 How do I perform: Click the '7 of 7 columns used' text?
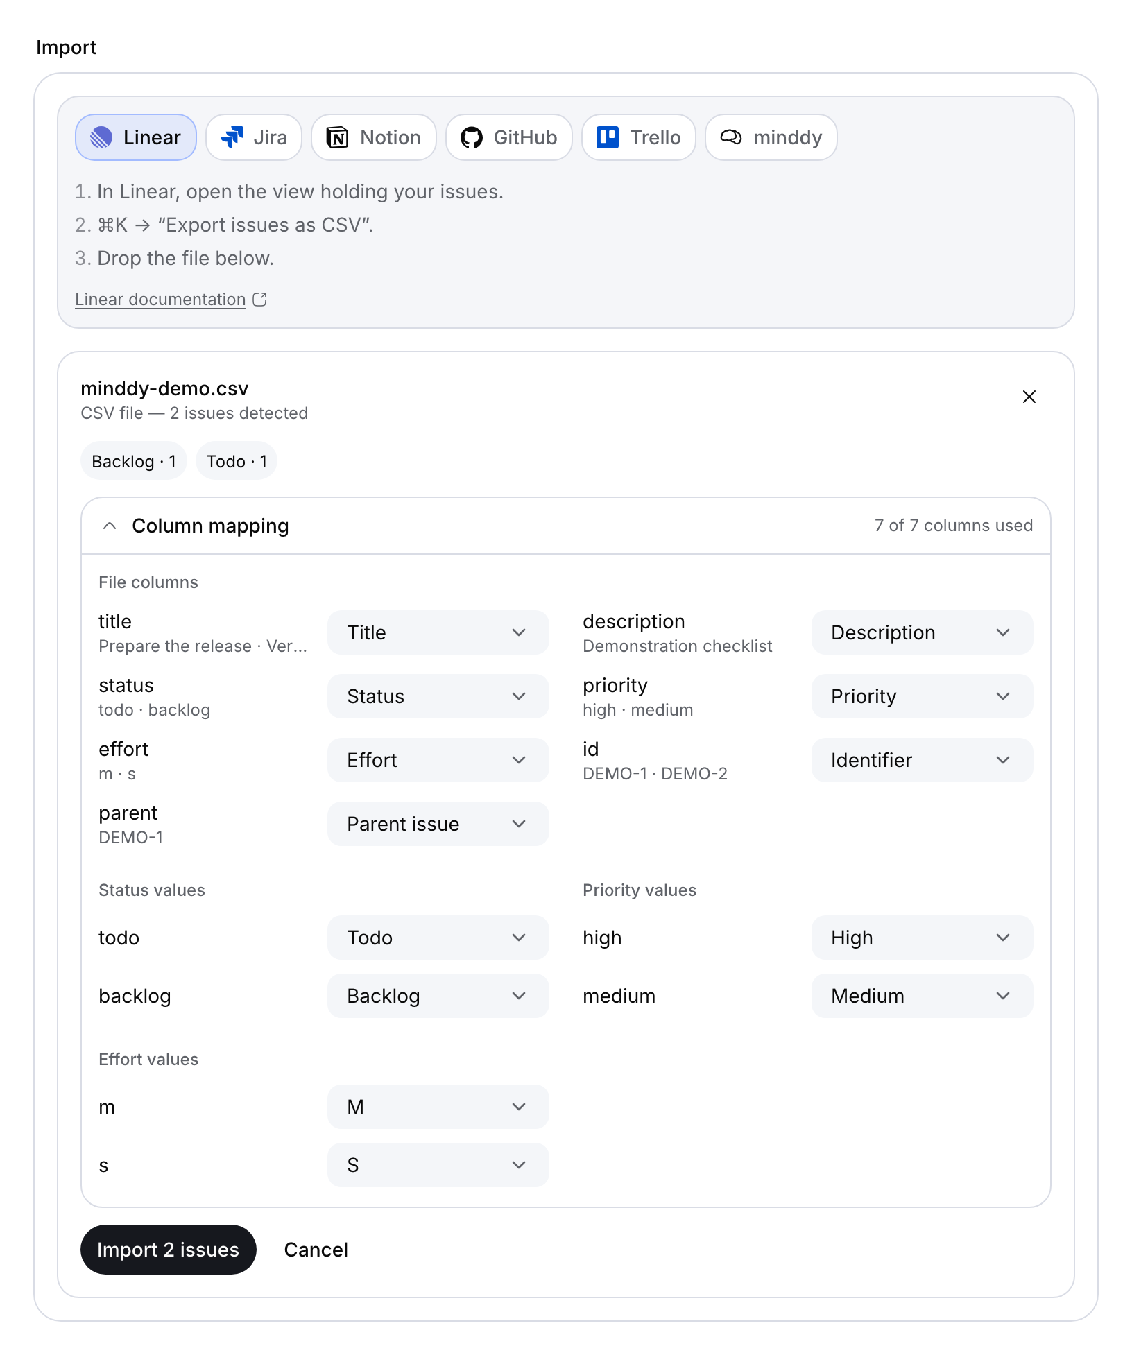tap(954, 526)
